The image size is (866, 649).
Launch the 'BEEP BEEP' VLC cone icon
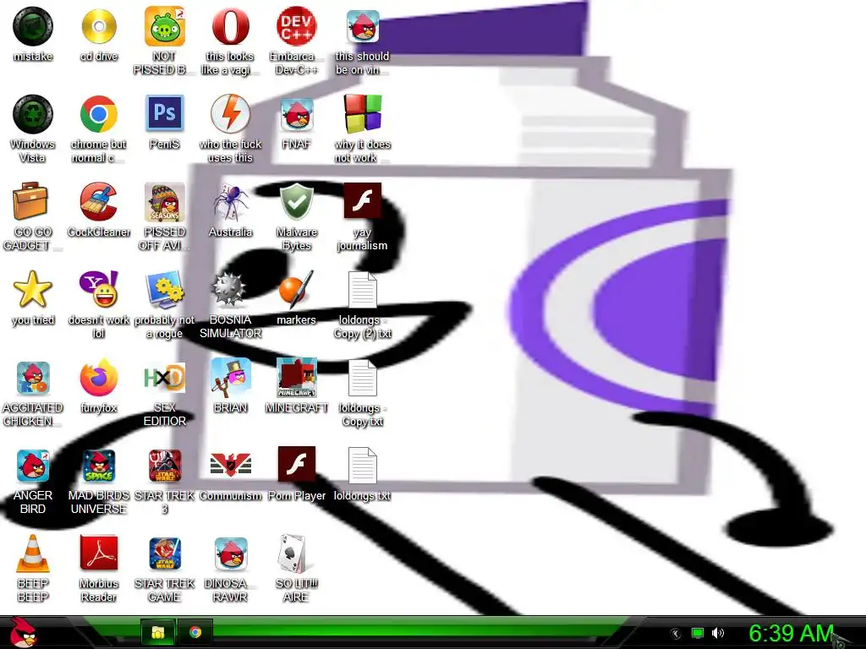tap(33, 554)
